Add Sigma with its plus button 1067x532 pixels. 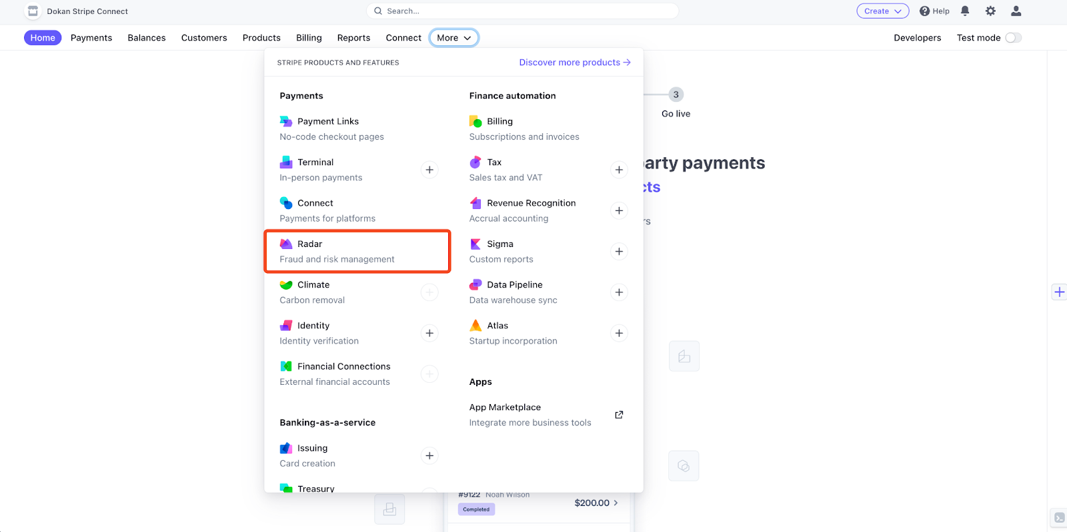(x=619, y=251)
